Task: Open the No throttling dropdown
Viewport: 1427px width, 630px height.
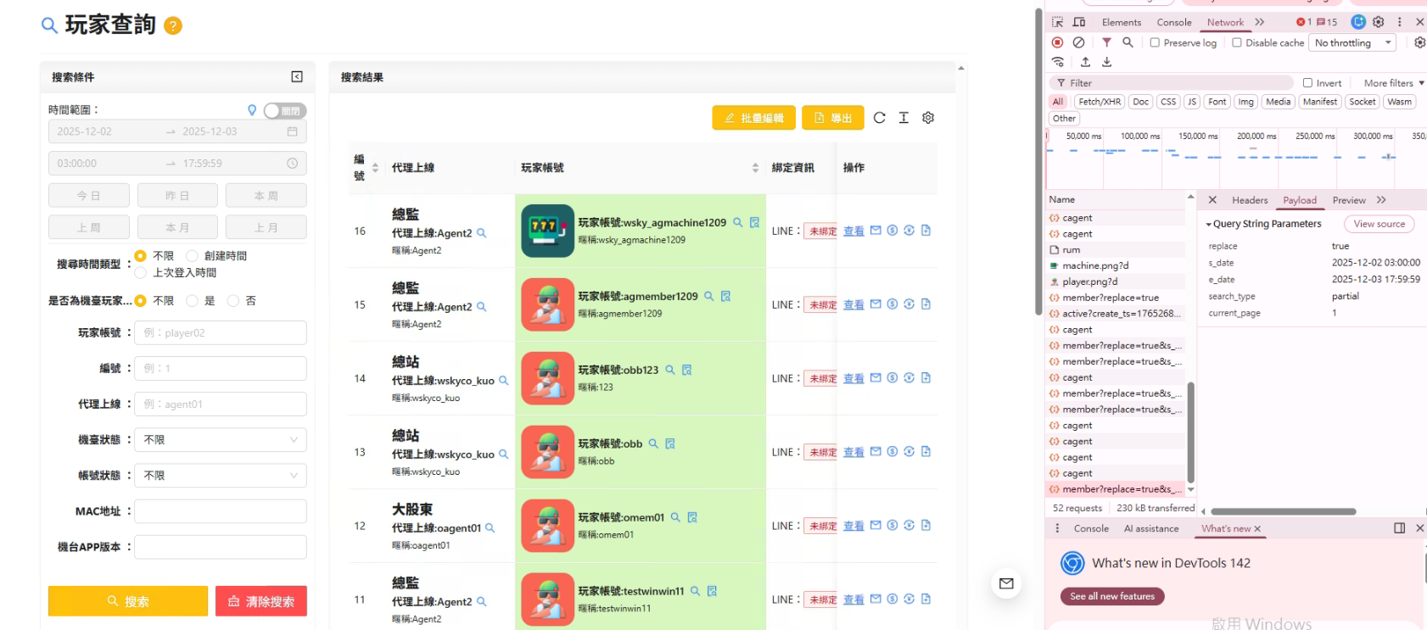Action: pyautogui.click(x=1353, y=42)
